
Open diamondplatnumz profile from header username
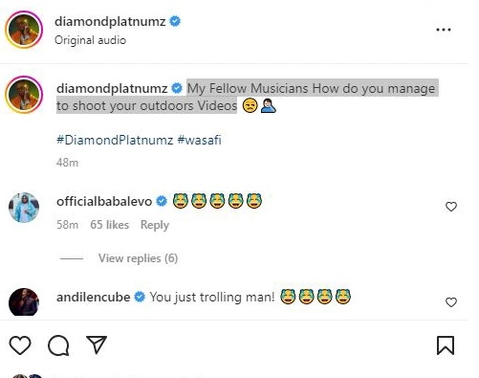click(110, 22)
